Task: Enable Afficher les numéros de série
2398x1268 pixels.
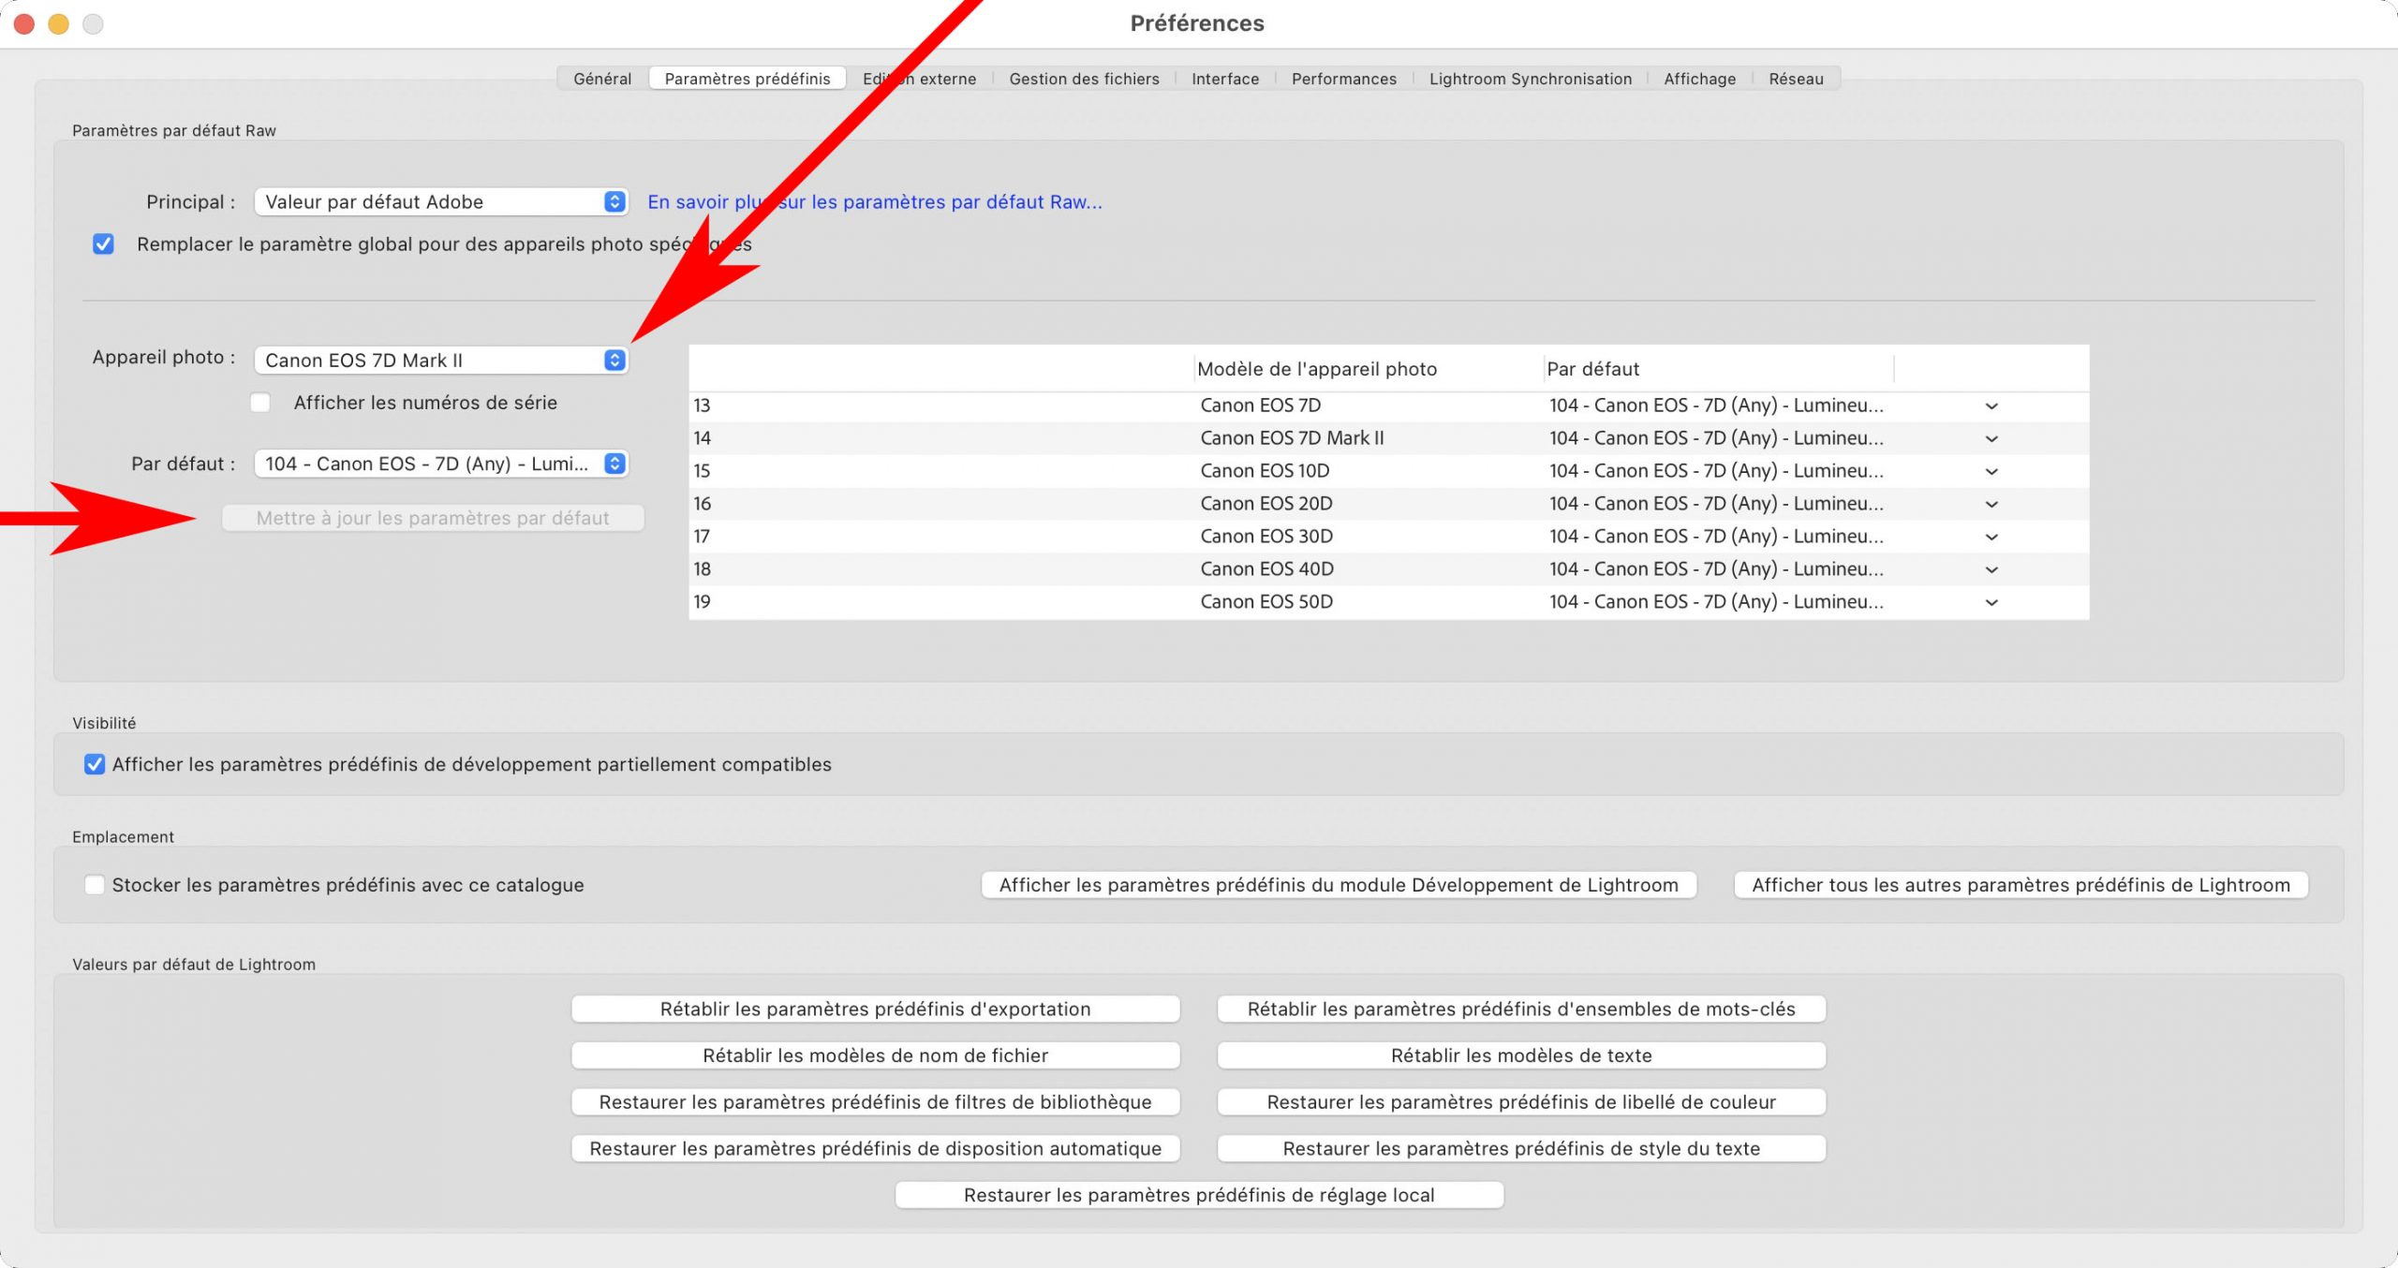Action: point(260,403)
